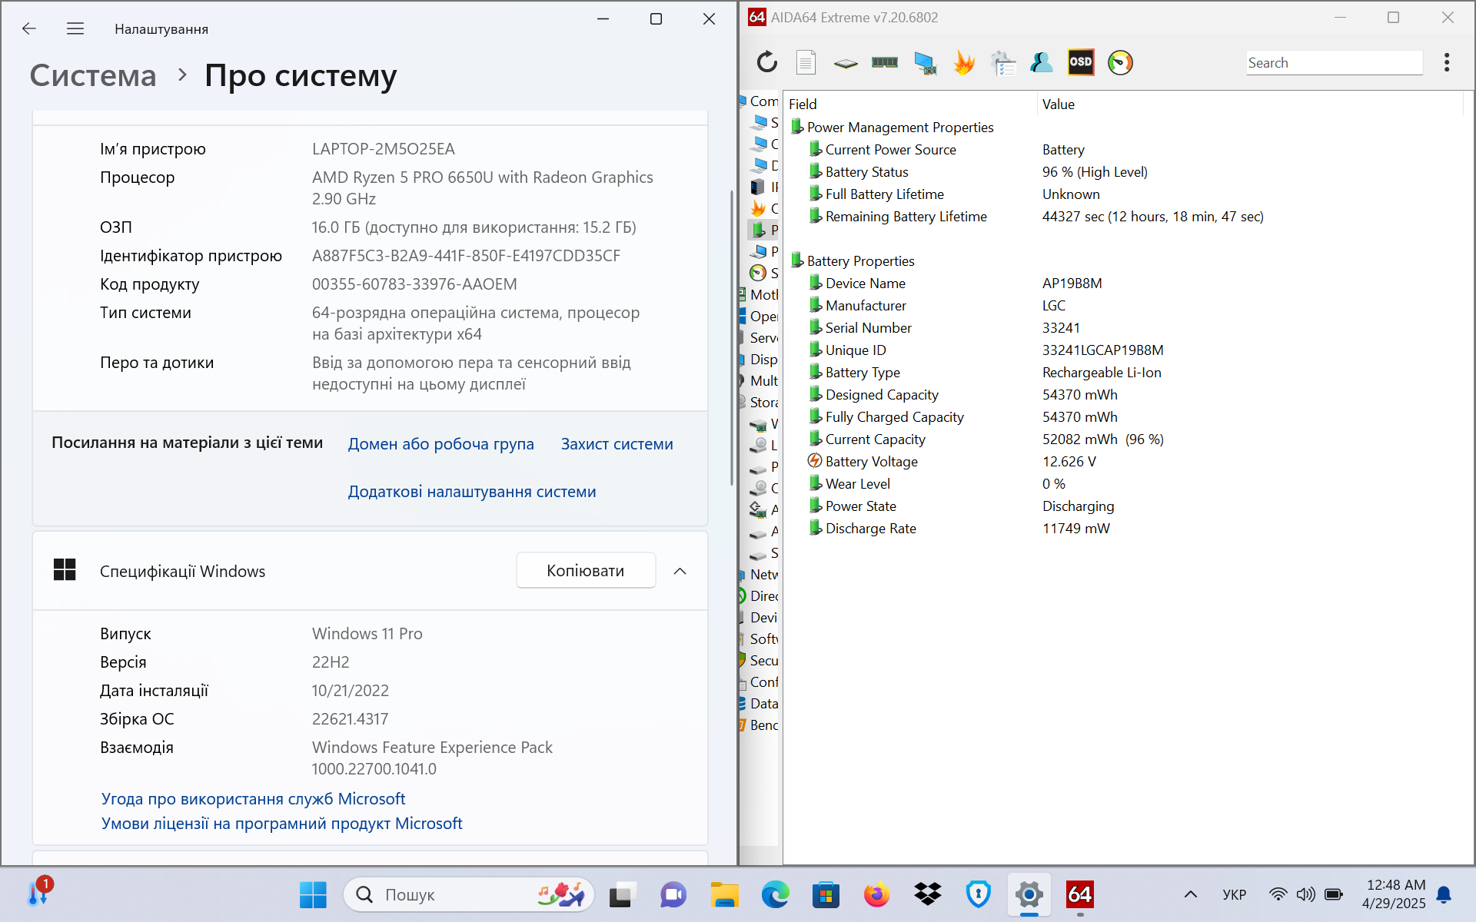1476x922 pixels.
Task: Open the notification bell in system tray
Action: point(1444,894)
